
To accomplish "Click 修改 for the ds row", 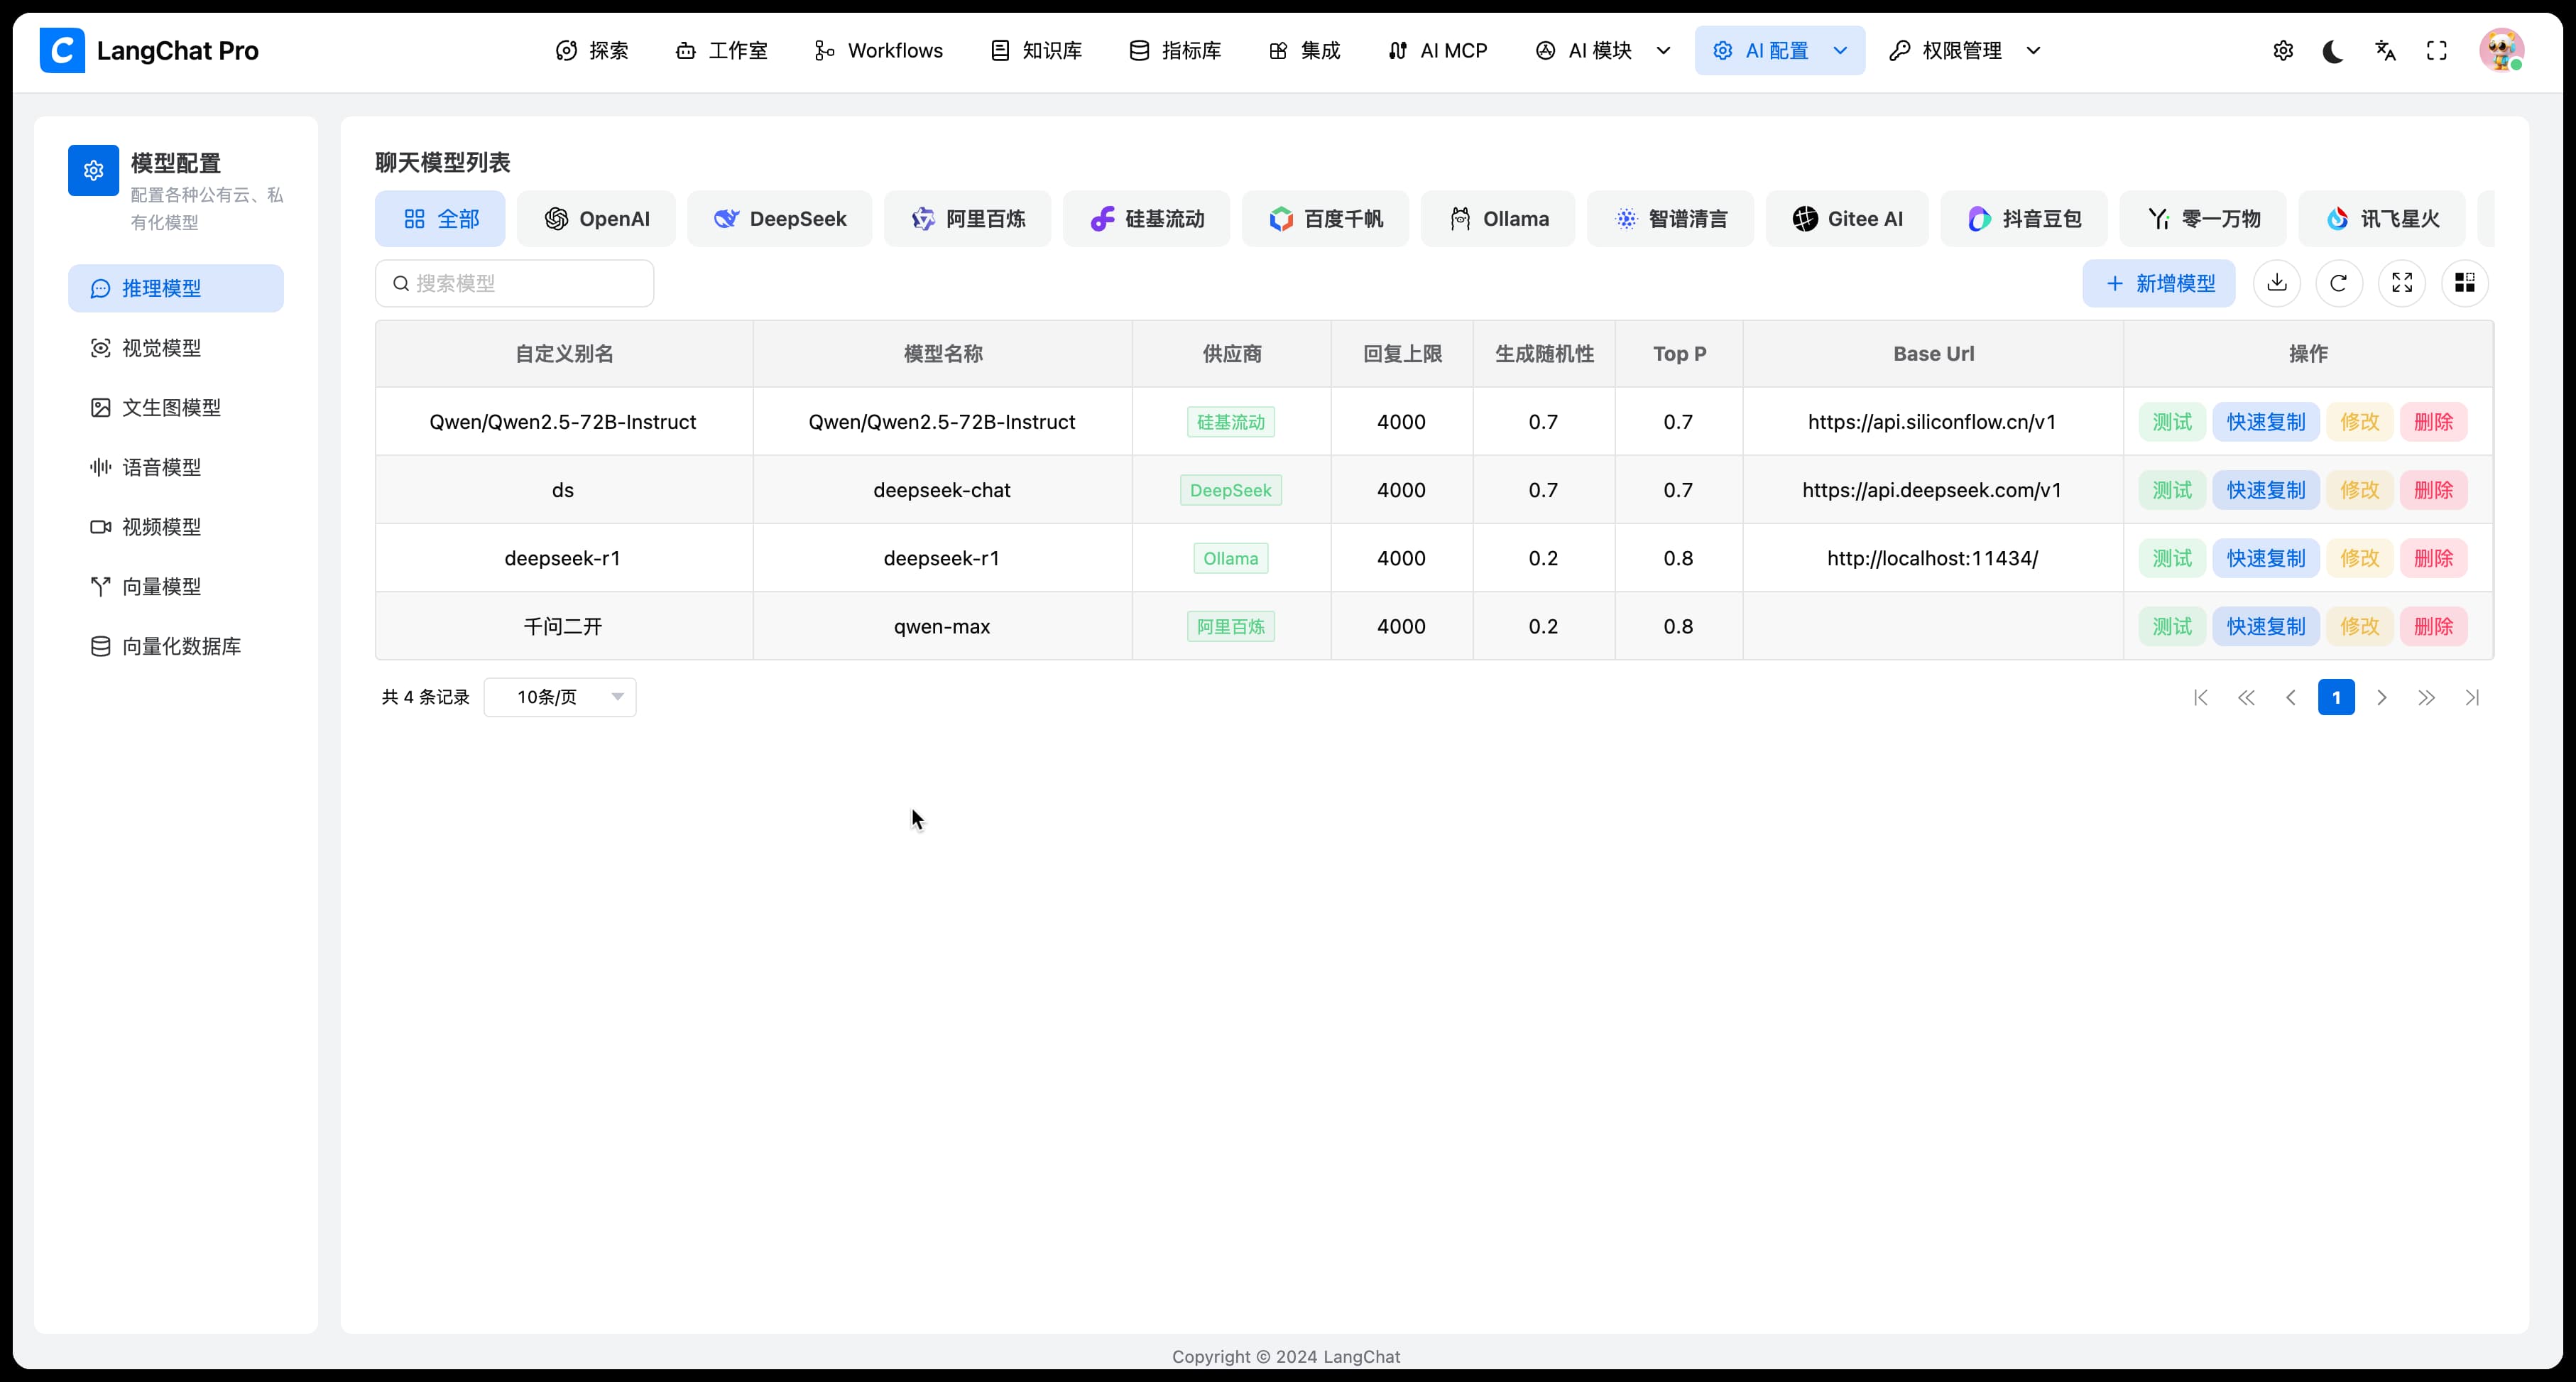I will pos(2360,490).
